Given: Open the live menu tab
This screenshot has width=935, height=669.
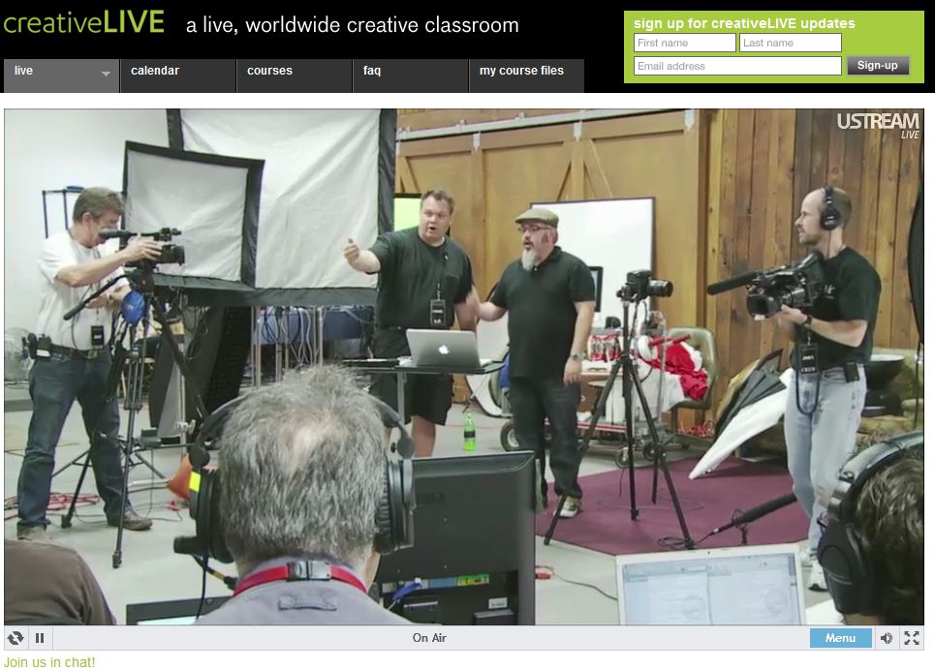Looking at the screenshot, I should [x=61, y=76].
